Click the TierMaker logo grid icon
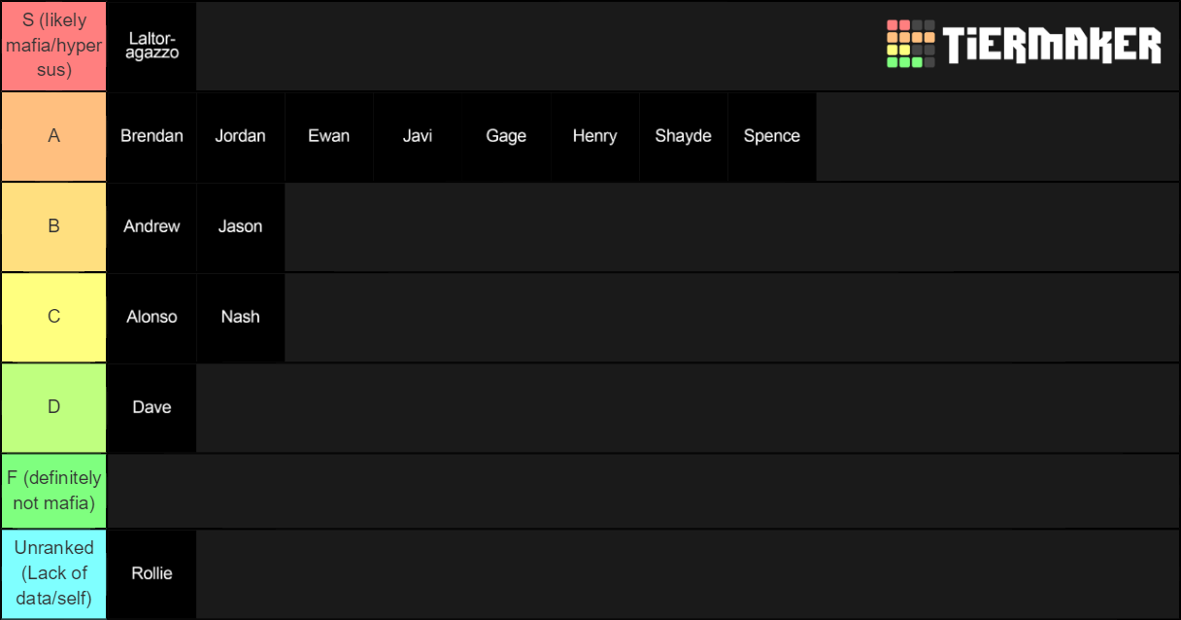 (x=910, y=44)
